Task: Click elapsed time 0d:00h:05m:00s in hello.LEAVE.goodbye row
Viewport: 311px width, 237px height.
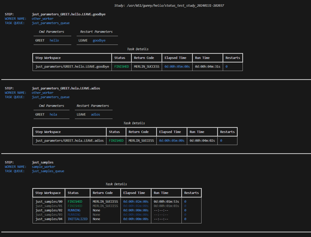Action: (177, 67)
